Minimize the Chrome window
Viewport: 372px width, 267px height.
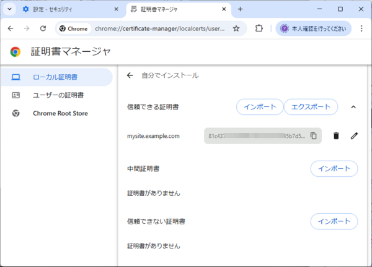319,9
